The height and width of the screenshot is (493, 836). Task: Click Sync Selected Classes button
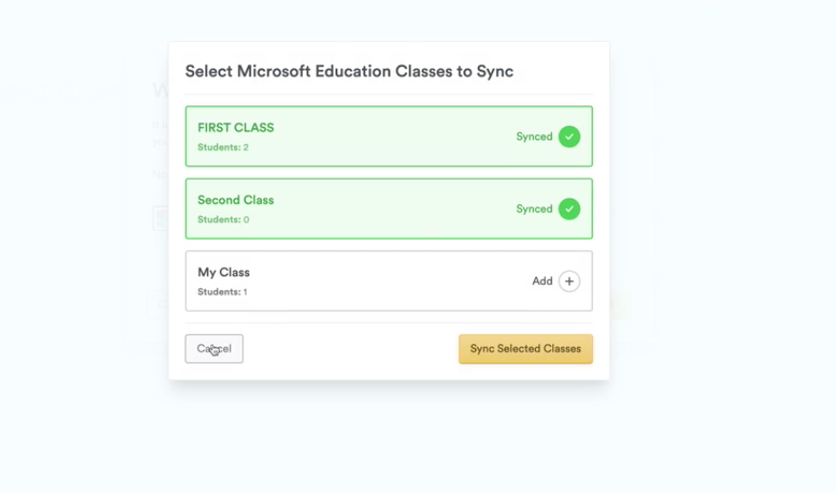(x=526, y=349)
